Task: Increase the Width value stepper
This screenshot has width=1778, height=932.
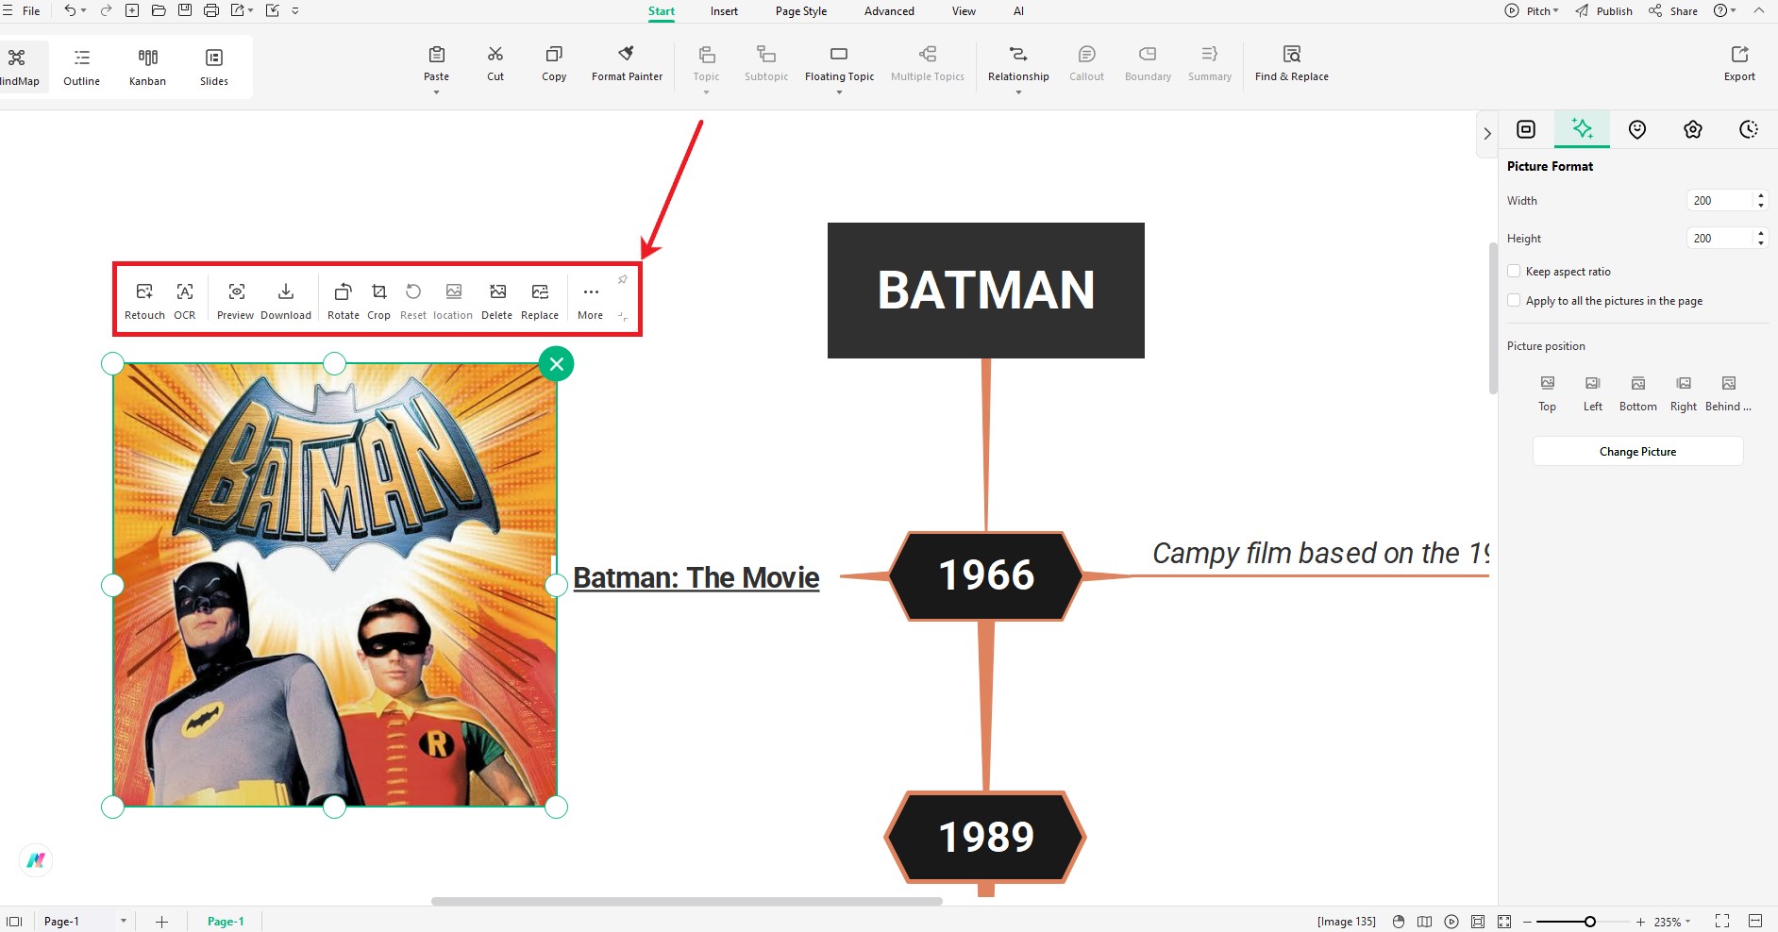Action: tap(1761, 195)
